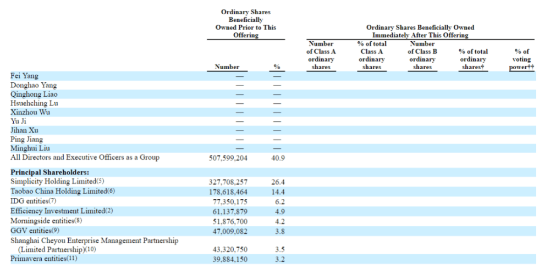Image resolution: width=550 pixels, height=268 pixels.
Task: Select the Donghao Yang row label
Action: [34, 85]
